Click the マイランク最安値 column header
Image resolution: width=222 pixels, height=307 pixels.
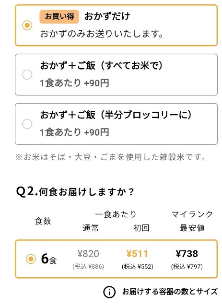(x=192, y=221)
